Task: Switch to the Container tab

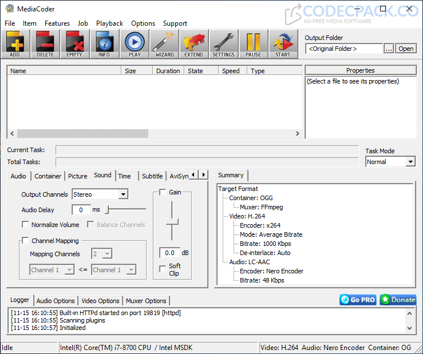Action: coord(48,176)
